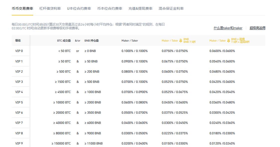
Task: Click the BNB logo in BNB x 返佣 header
Action: click(x=228, y=41)
